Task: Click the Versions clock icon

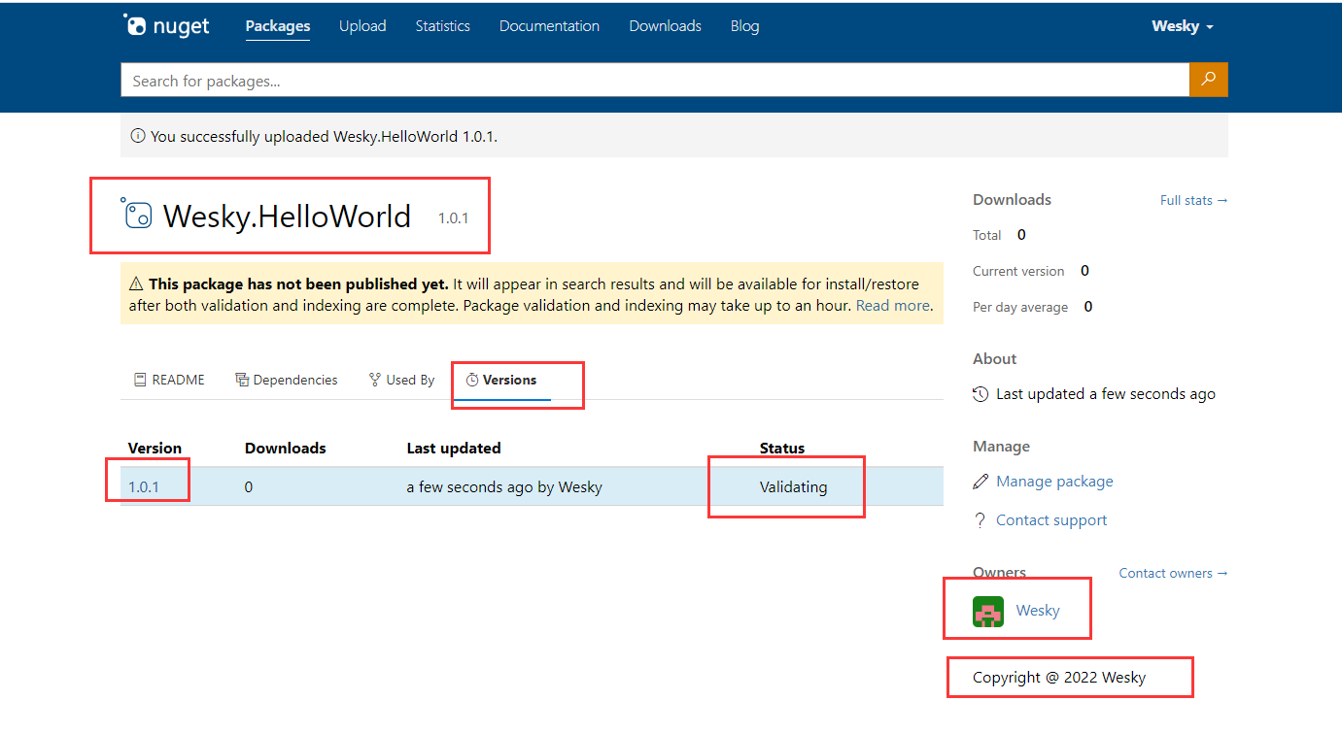Action: tap(472, 380)
